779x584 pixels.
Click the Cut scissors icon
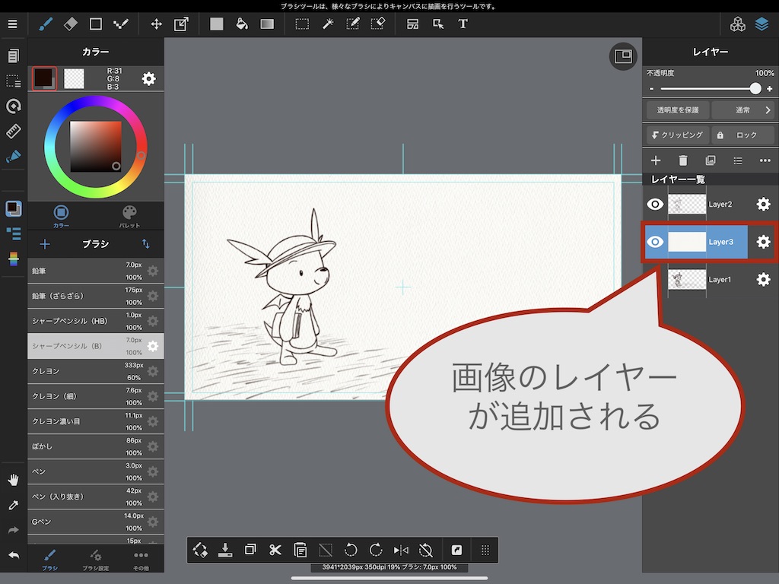[275, 550]
